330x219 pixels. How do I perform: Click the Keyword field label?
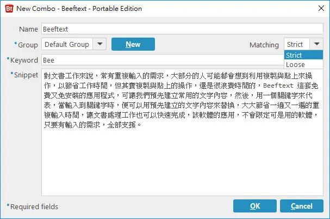click(x=24, y=60)
